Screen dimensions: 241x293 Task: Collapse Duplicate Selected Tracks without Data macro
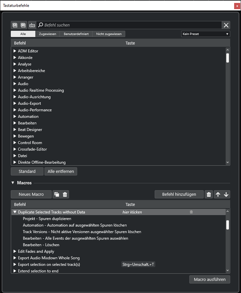[15, 212]
